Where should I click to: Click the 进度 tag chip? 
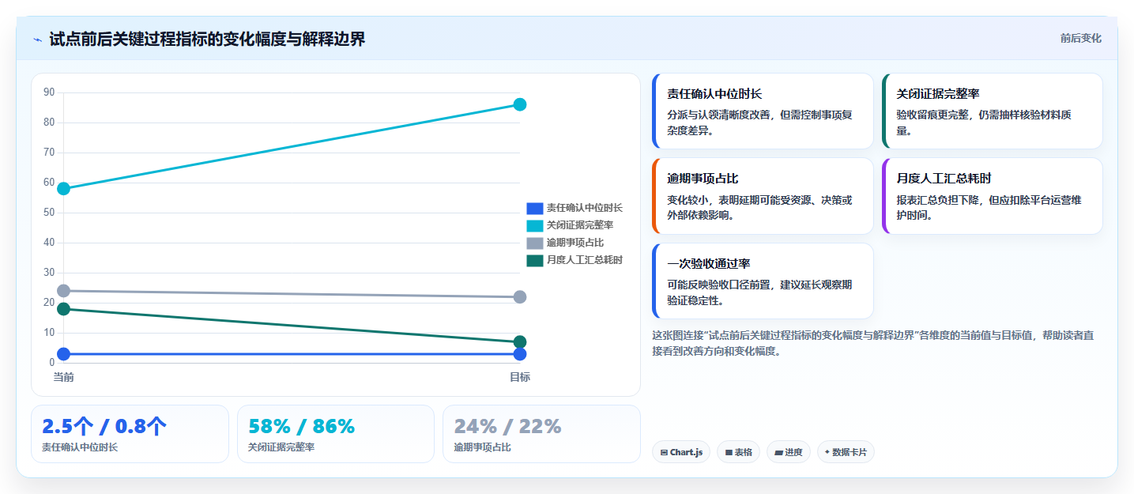[x=789, y=452]
